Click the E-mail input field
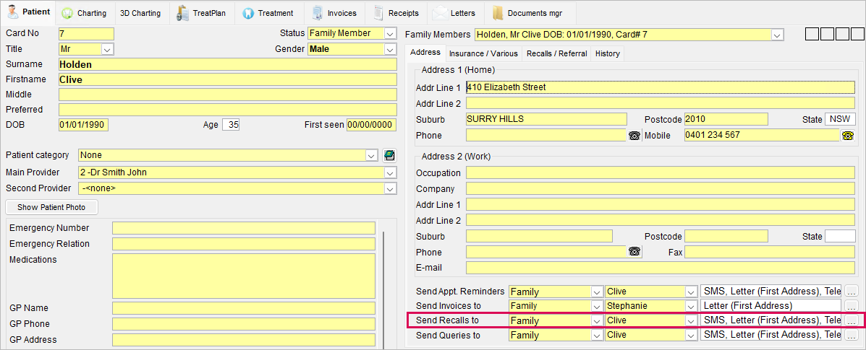The height and width of the screenshot is (350, 866). click(660, 268)
